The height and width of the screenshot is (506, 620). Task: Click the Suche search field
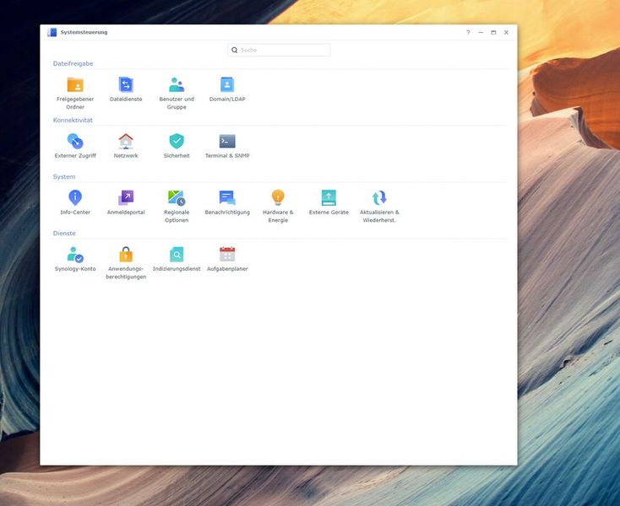pyautogui.click(x=279, y=50)
